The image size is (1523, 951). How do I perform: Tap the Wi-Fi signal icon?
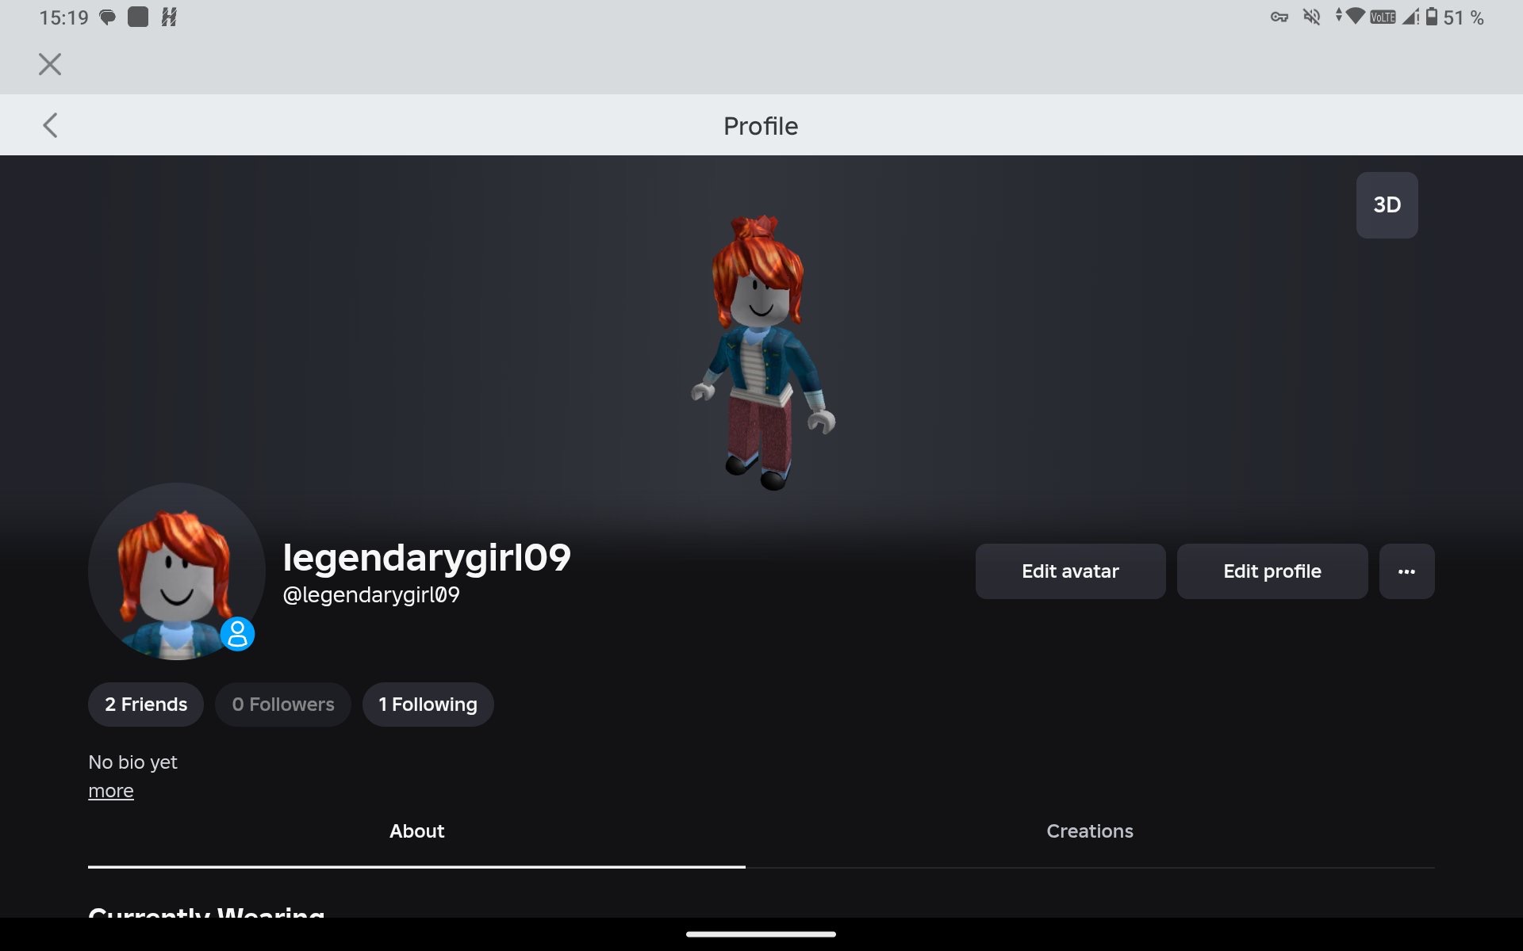[1356, 16]
